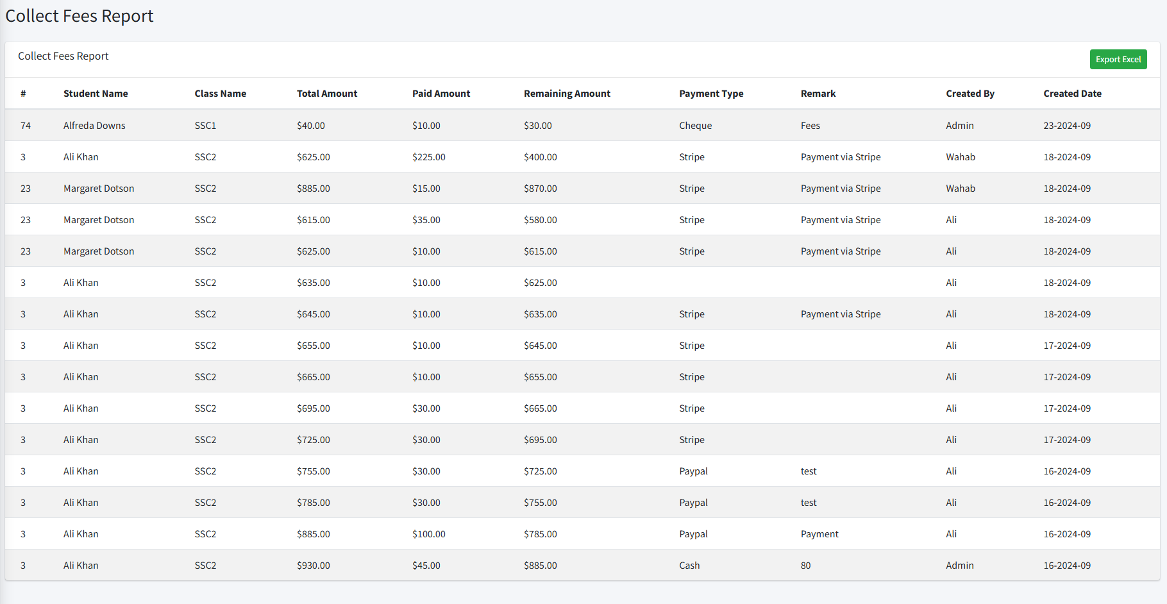This screenshot has height=604, width=1167.
Task: Select the Alfreda Downs student name cell
Action: 94,126
